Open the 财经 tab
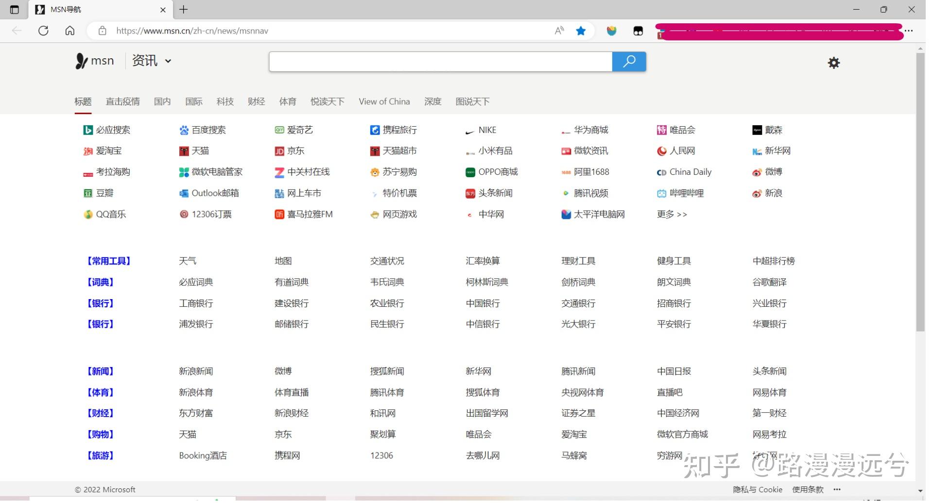 coord(258,102)
